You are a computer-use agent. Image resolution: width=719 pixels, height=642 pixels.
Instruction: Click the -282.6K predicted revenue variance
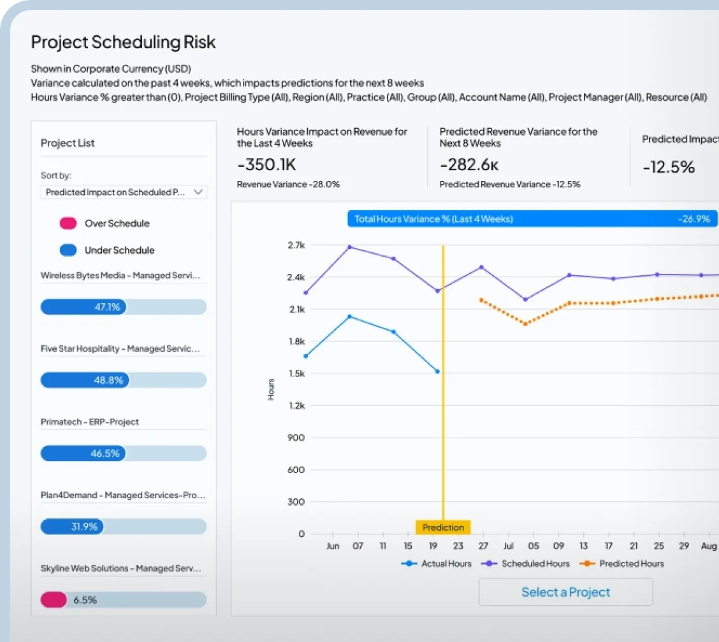(469, 165)
